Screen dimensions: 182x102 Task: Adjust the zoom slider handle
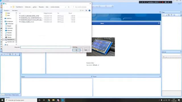(106, 6)
